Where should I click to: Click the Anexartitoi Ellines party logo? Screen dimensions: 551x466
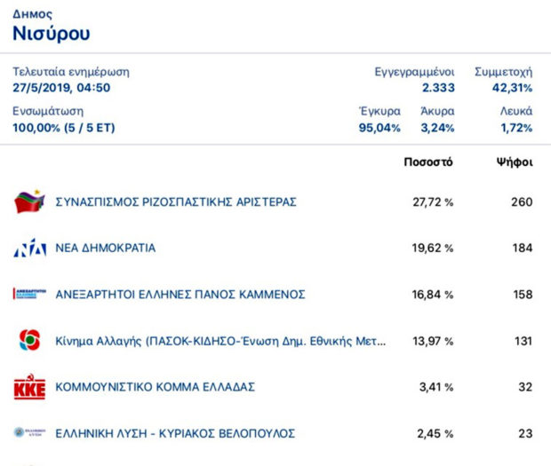point(29,294)
